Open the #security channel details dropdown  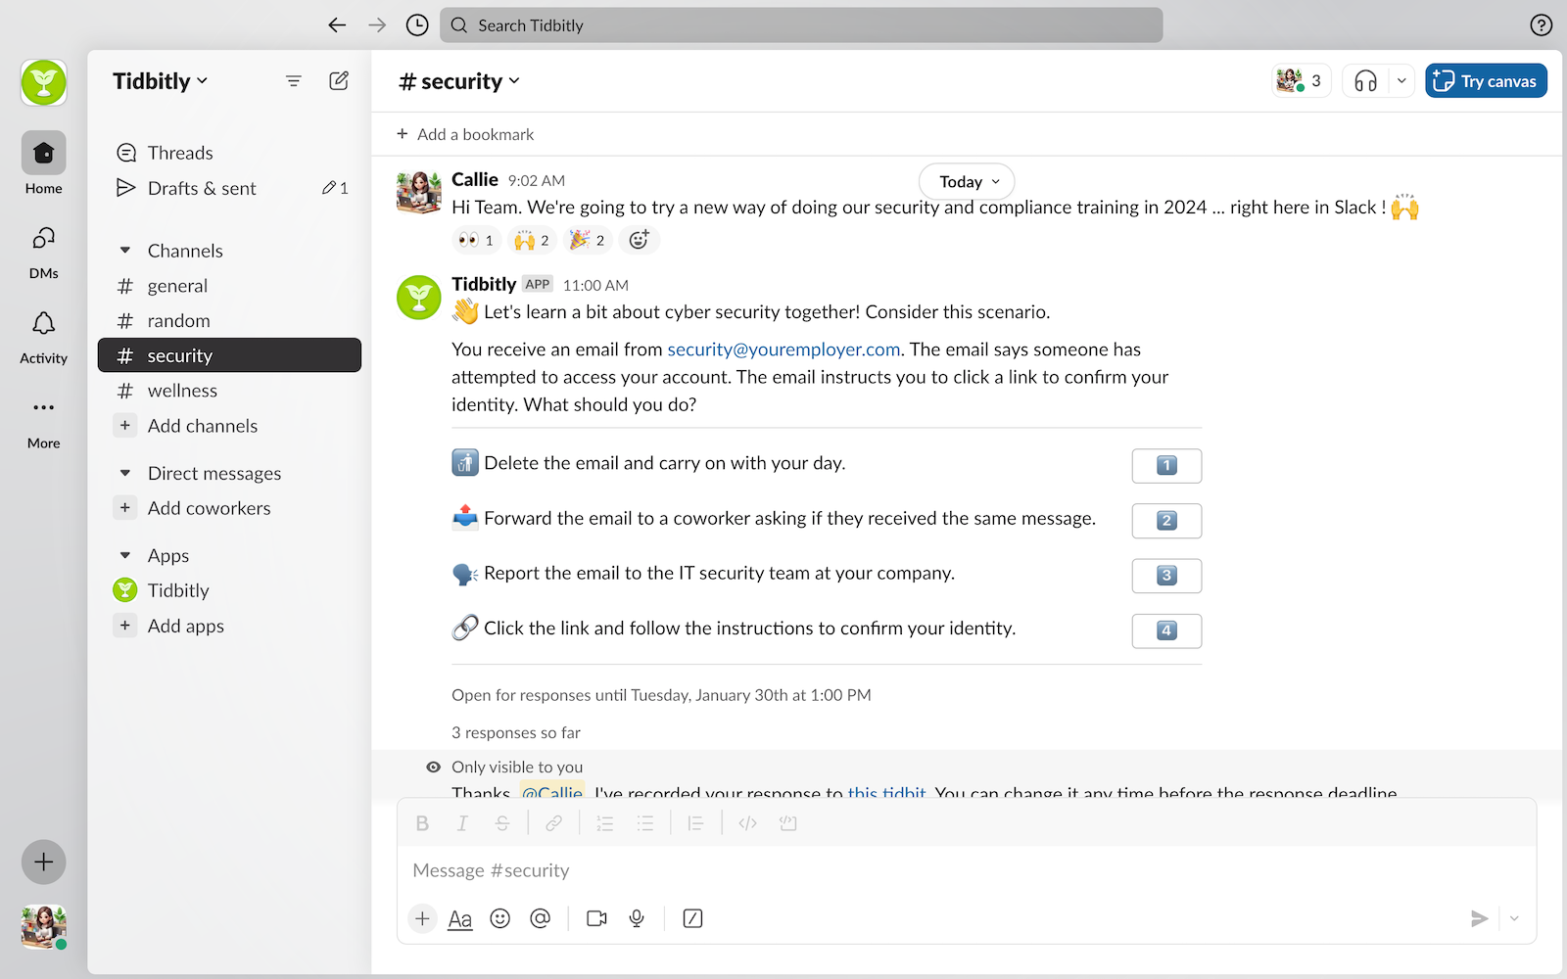tap(459, 81)
